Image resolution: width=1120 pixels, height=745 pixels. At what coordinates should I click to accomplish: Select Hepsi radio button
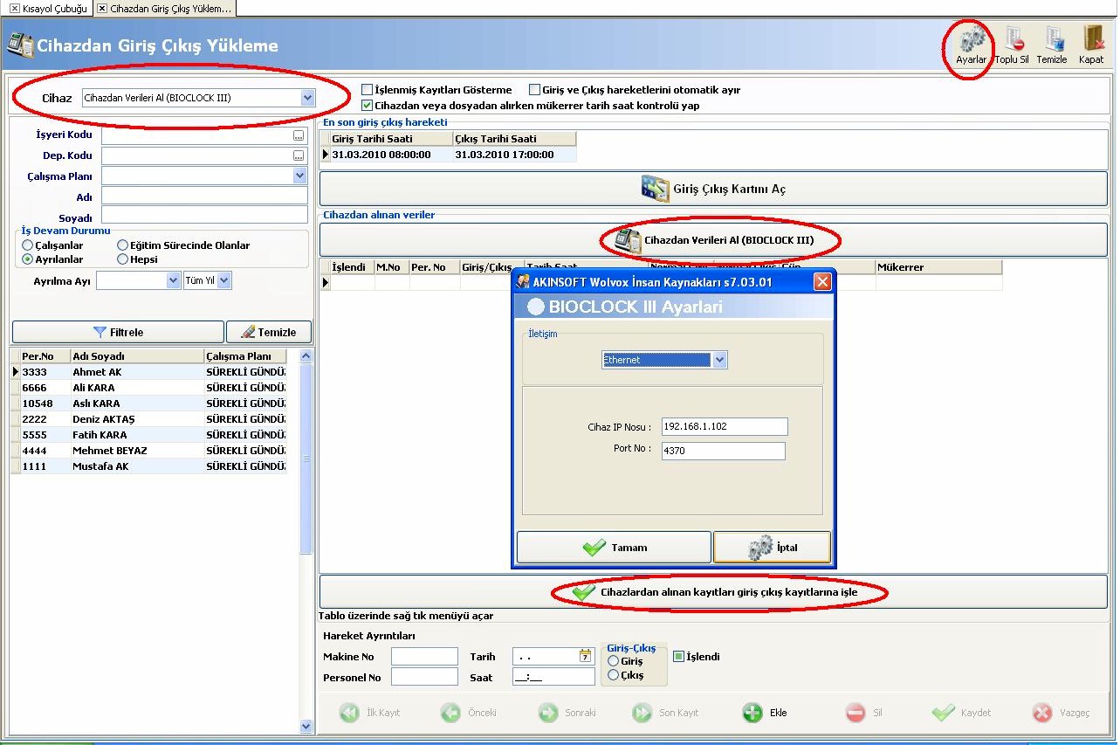[x=122, y=259]
